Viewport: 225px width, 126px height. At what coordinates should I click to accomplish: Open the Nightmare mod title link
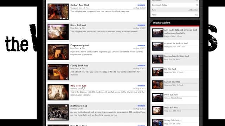coord(79,106)
